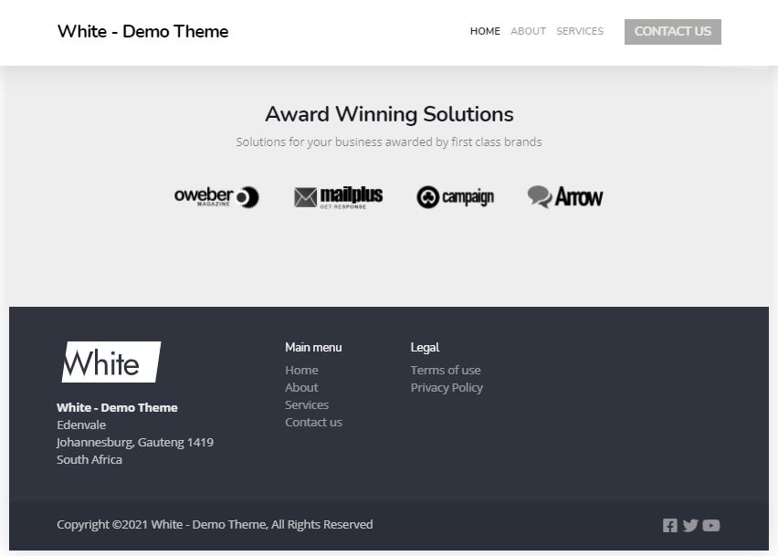This screenshot has height=556, width=778.
Task: Click the Edenvale address line
Action: [81, 425]
